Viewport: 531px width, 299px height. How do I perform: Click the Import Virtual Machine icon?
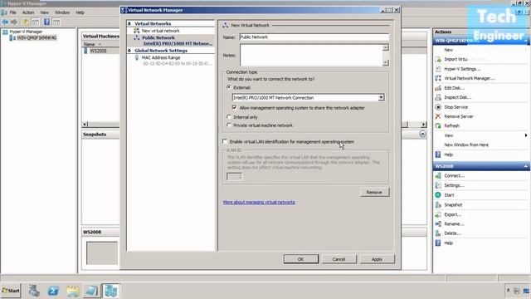pyautogui.click(x=438, y=59)
